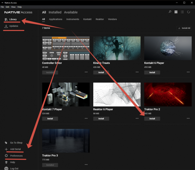195x170 pixels.
Task: Filter by Kontakt category
Action: click(x=87, y=19)
